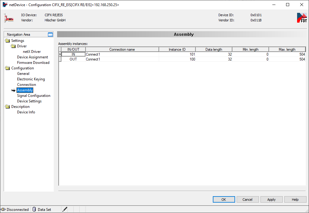Select the OUT row selector cell
The width and height of the screenshot is (309, 213).
[x=60, y=59]
